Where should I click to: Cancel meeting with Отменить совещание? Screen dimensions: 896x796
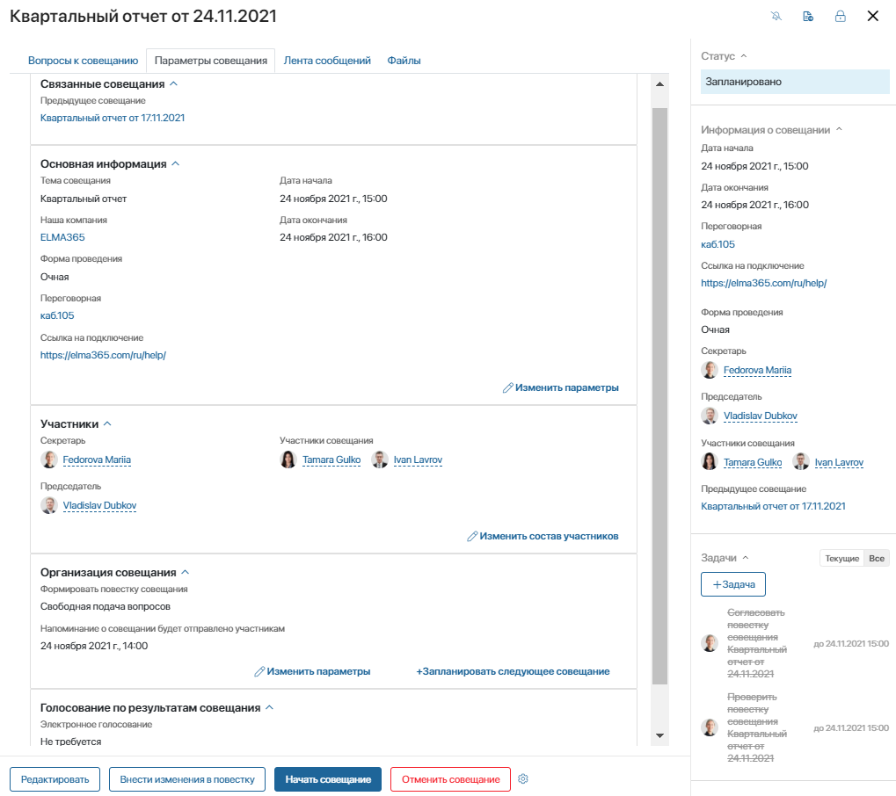point(450,779)
